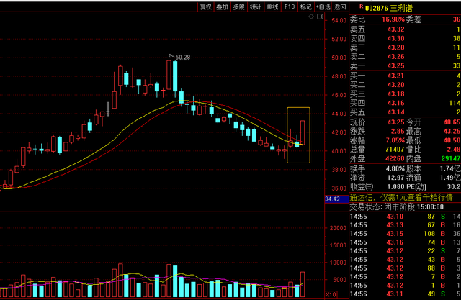
Task: Open the 叠加 overlay option
Action: [x=222, y=6]
